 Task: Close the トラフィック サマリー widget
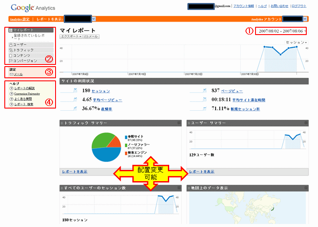click(179, 123)
